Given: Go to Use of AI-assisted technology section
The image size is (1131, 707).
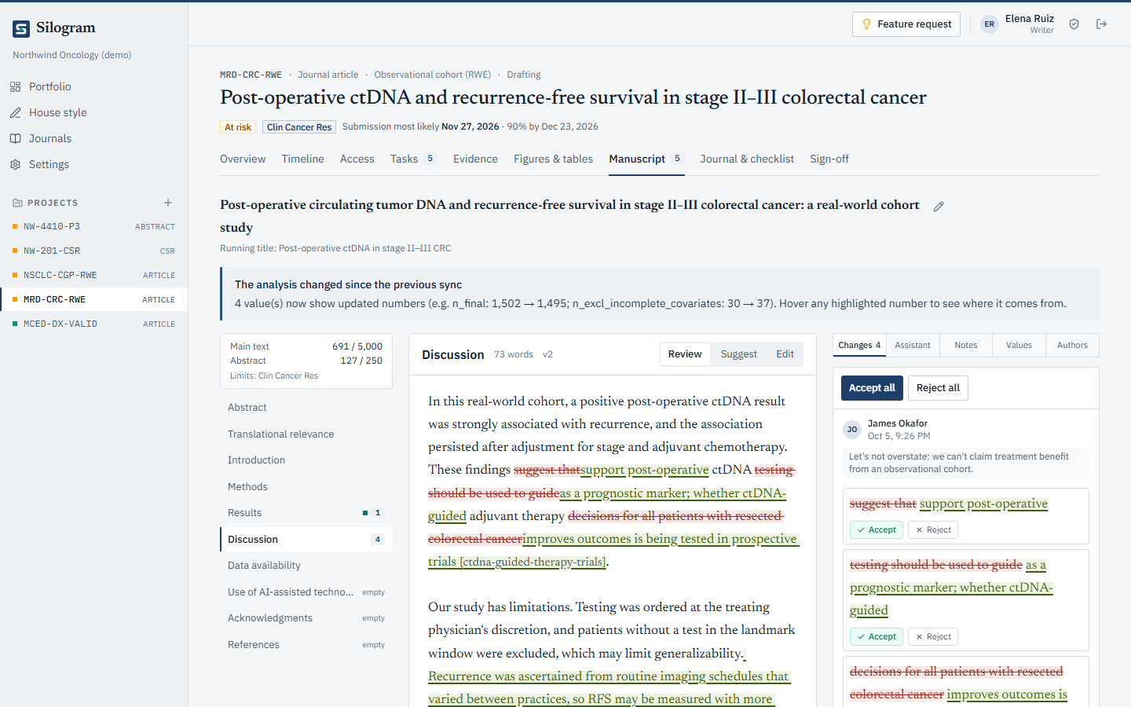Looking at the screenshot, I should click(306, 592).
